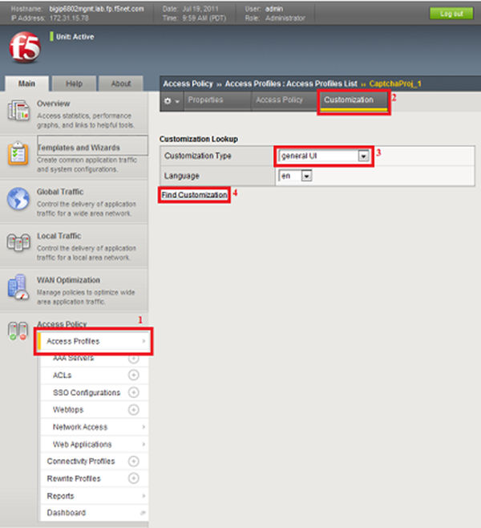Open the Overview menu heading
The height and width of the screenshot is (528, 481).
pos(54,104)
